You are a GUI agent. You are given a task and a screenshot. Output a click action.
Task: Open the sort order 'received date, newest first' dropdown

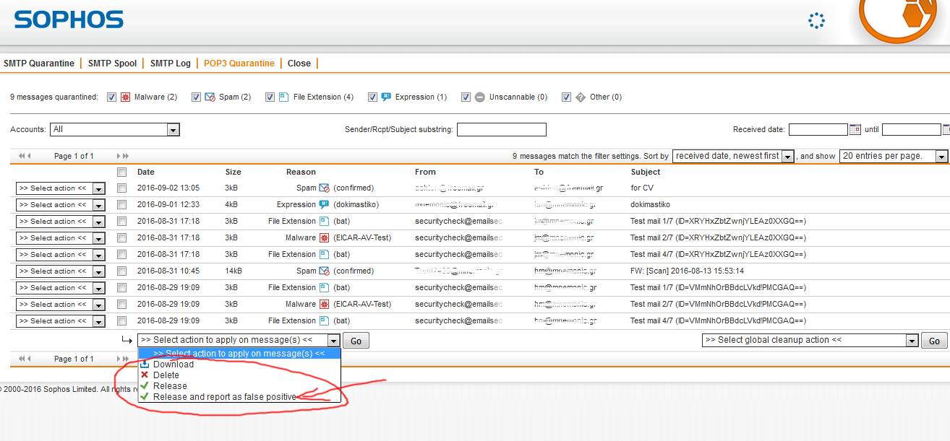(x=733, y=156)
